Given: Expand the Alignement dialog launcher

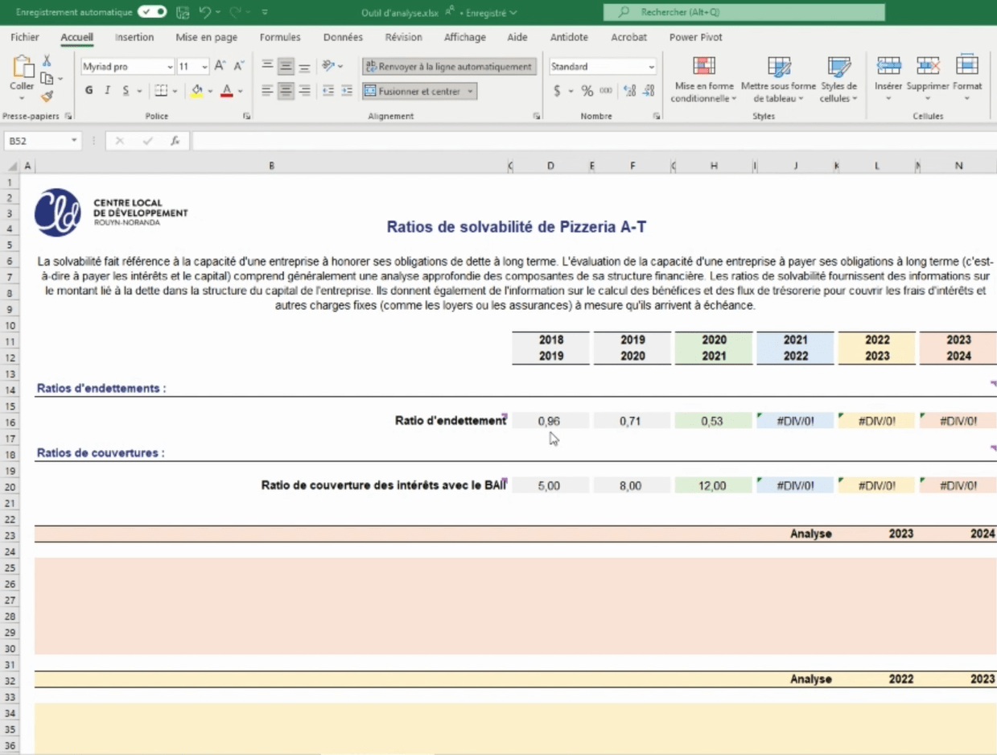Looking at the screenshot, I should (x=536, y=117).
